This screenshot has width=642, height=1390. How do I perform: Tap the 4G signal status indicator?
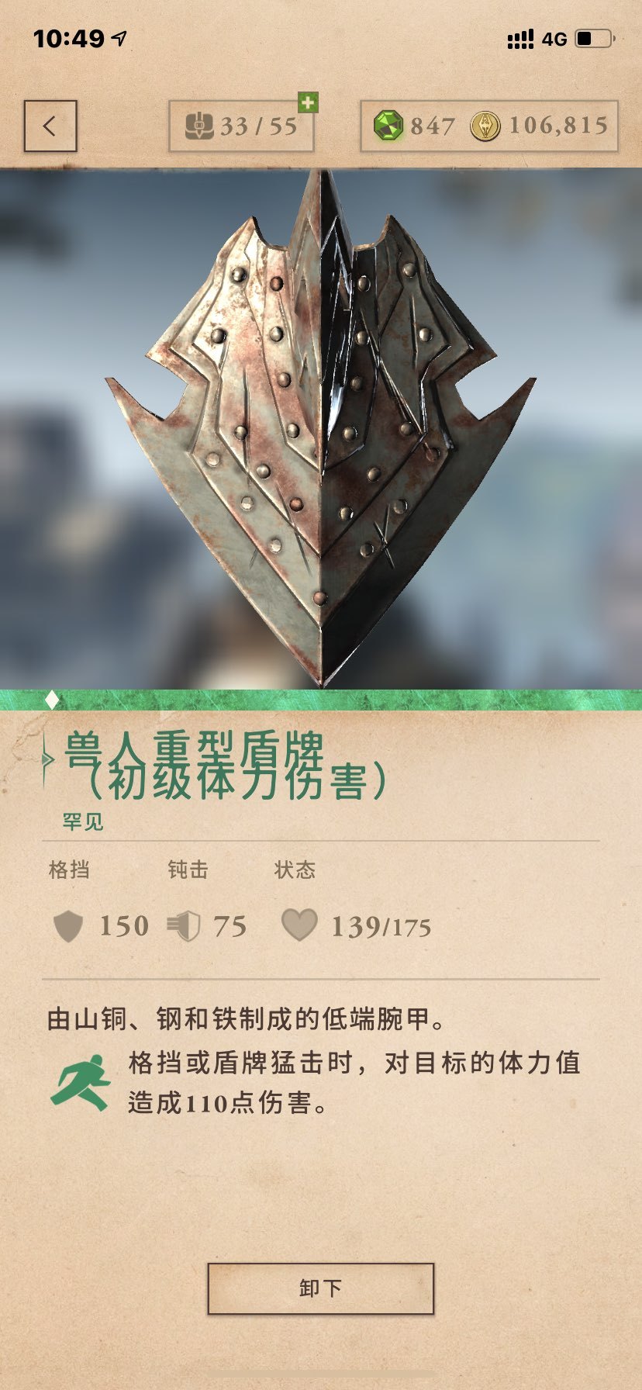tap(554, 39)
